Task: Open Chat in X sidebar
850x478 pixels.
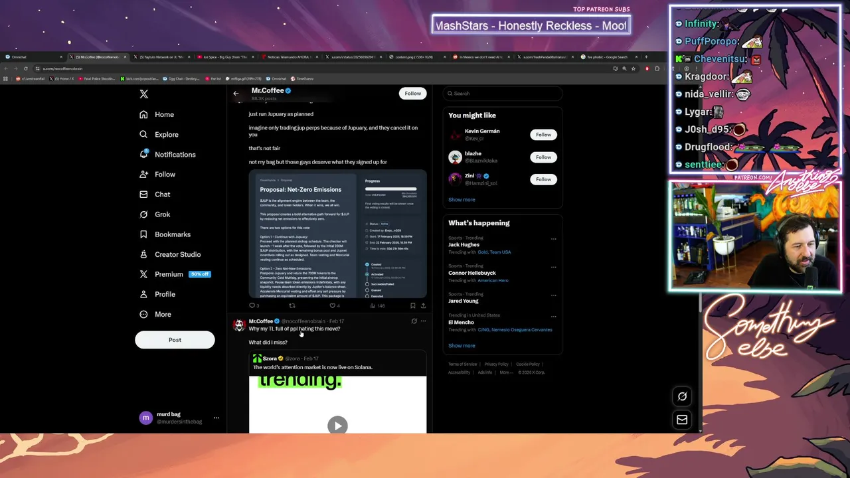Action: pyautogui.click(x=155, y=194)
